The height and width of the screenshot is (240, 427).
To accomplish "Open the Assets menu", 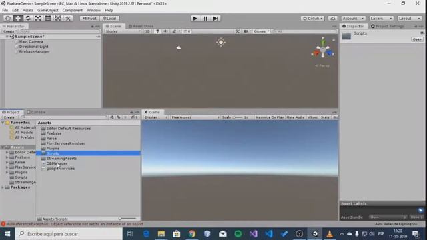I will pyautogui.click(x=28, y=11).
